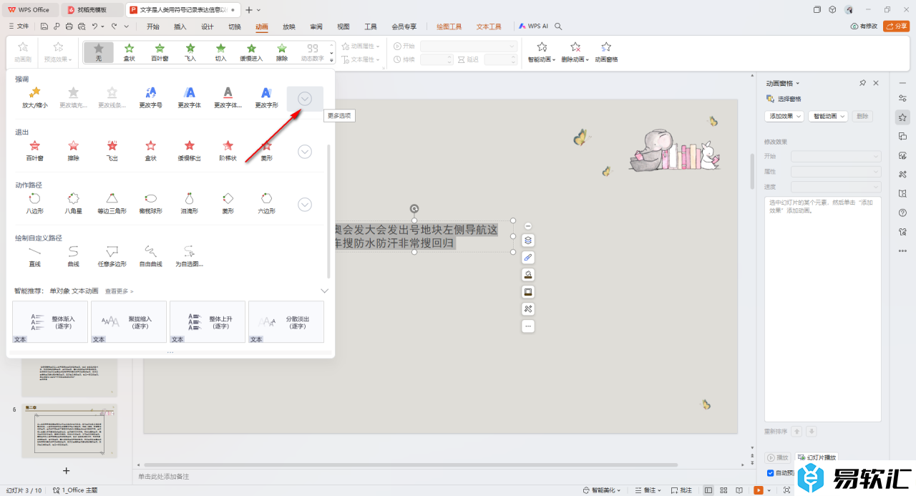This screenshot has height=496, width=916.
Task: Open the 设计 tab
Action: (x=208, y=26)
